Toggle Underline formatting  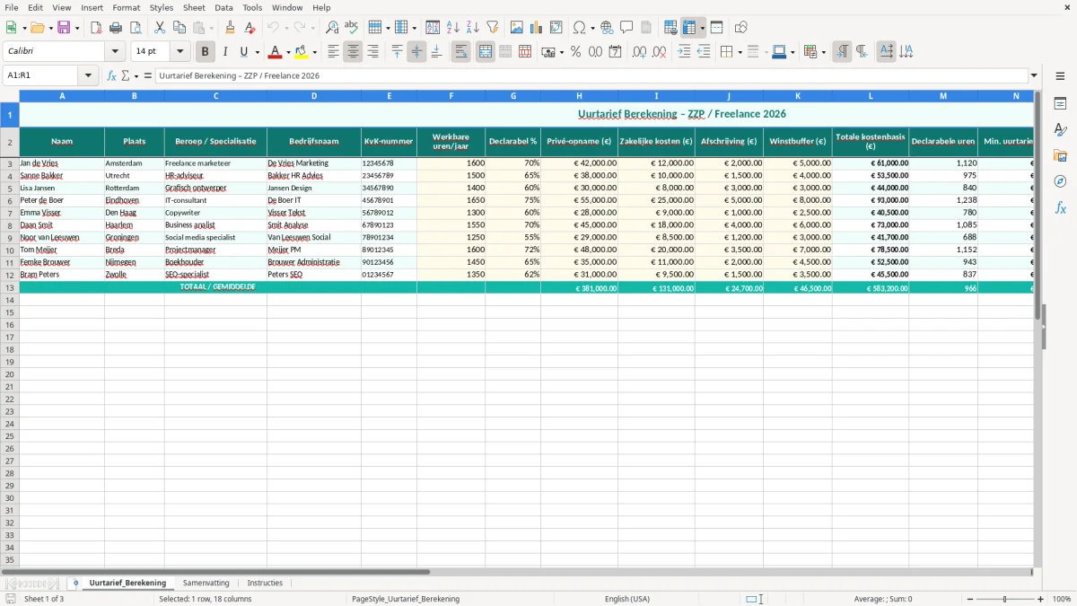pos(243,52)
